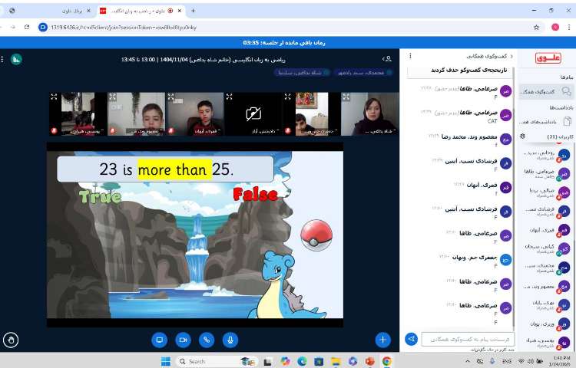Open the shared notes item
The image size is (576, 368).
(x=546, y=121)
